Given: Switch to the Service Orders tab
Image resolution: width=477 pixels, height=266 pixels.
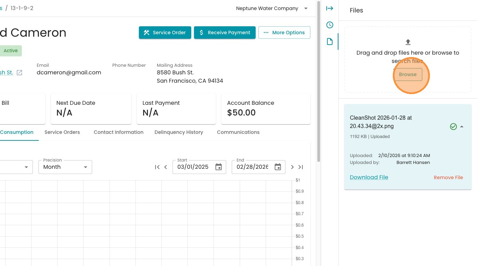Looking at the screenshot, I should click(x=62, y=132).
